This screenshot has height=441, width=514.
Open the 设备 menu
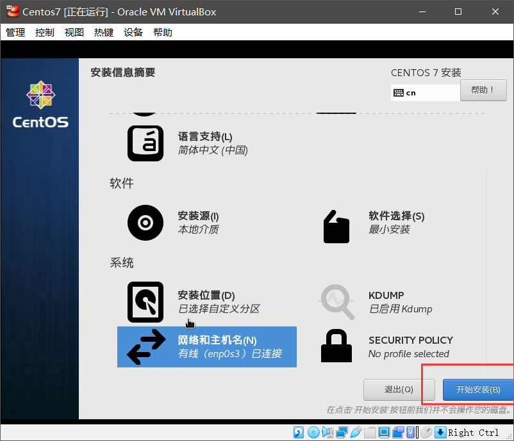pos(133,33)
